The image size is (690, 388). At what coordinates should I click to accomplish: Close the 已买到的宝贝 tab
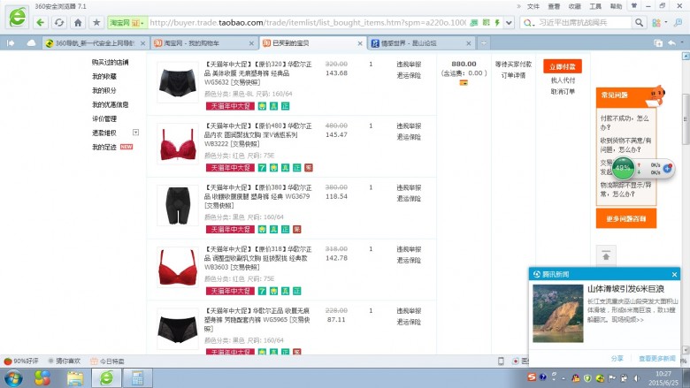pyautogui.click(x=360, y=43)
